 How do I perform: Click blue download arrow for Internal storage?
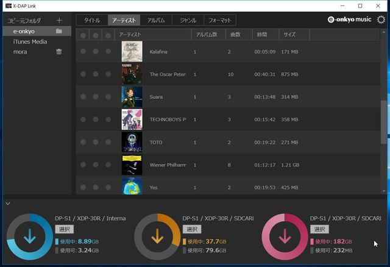[x=30, y=237]
